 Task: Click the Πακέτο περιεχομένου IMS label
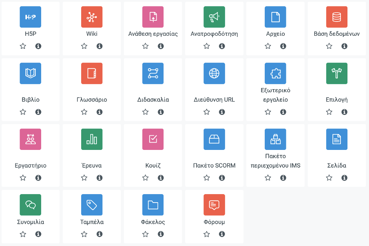click(x=275, y=161)
